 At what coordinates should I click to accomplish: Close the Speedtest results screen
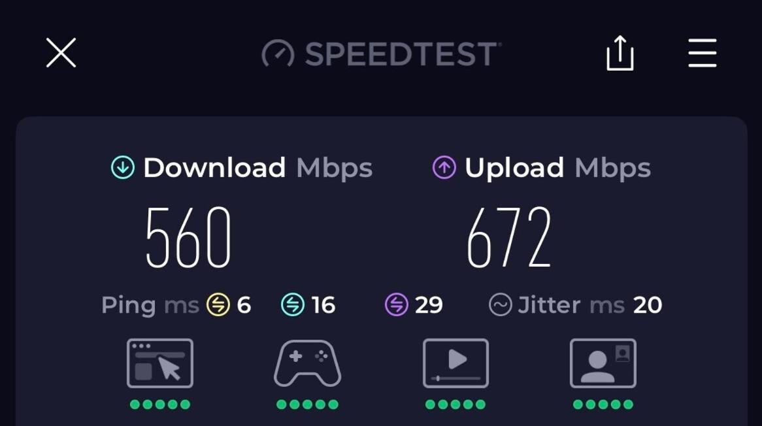[61, 52]
